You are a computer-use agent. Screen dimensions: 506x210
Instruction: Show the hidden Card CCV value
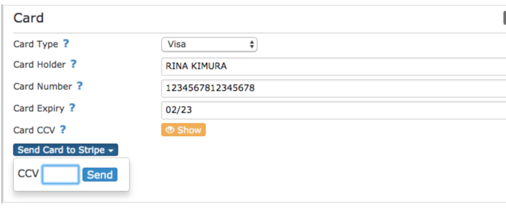[x=183, y=130]
